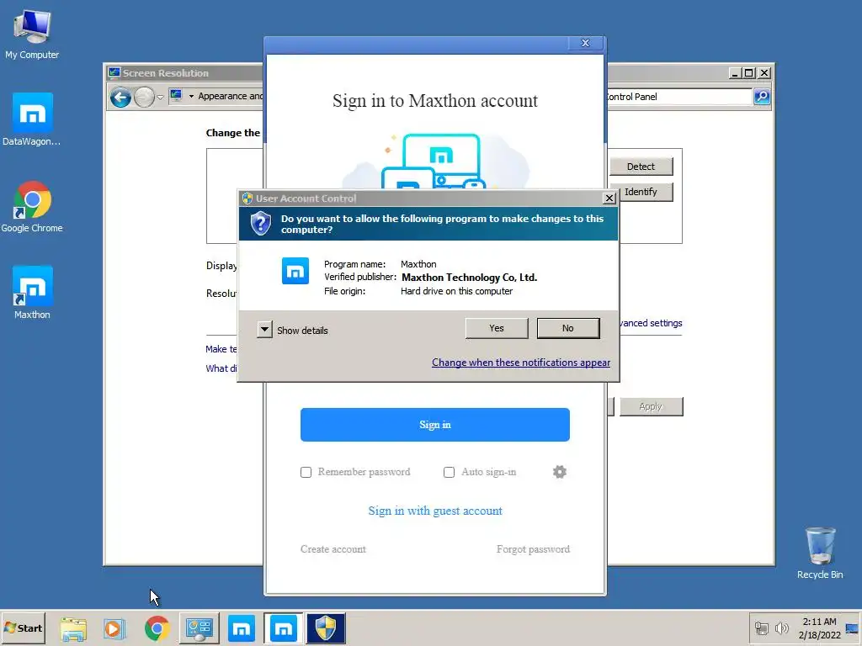The image size is (862, 646).
Task: Click the blue Sign in button
Action: pos(435,425)
